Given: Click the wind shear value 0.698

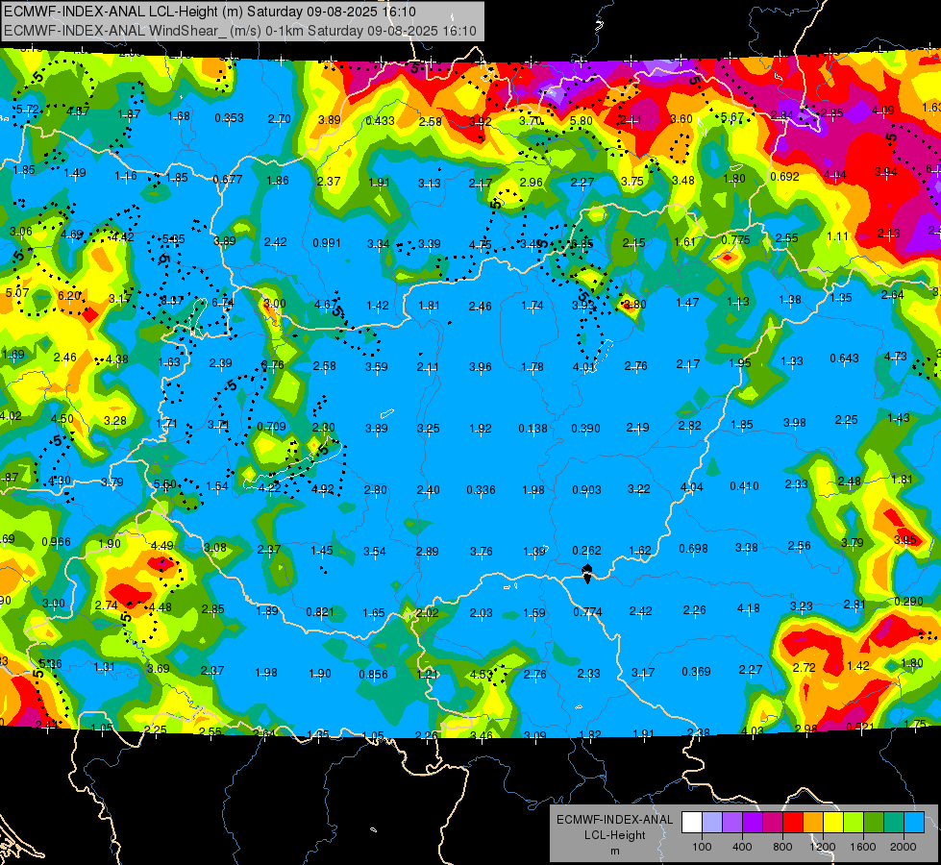Looking at the screenshot, I should point(693,549).
